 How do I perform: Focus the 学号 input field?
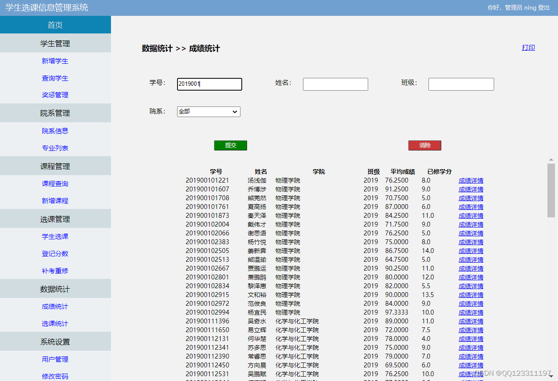pos(210,84)
